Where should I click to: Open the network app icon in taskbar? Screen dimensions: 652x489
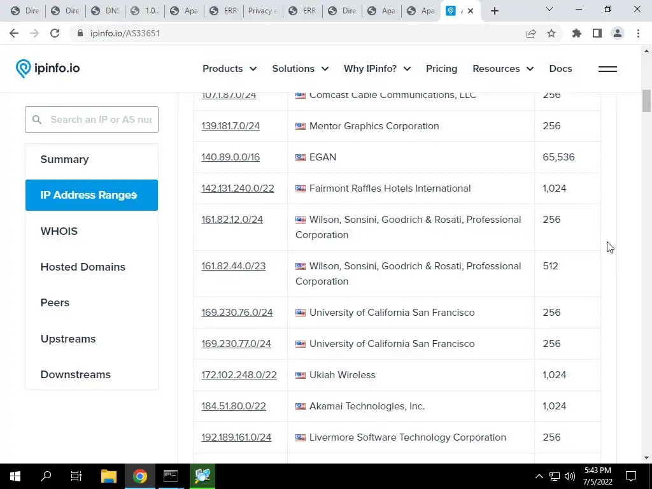pos(202,476)
